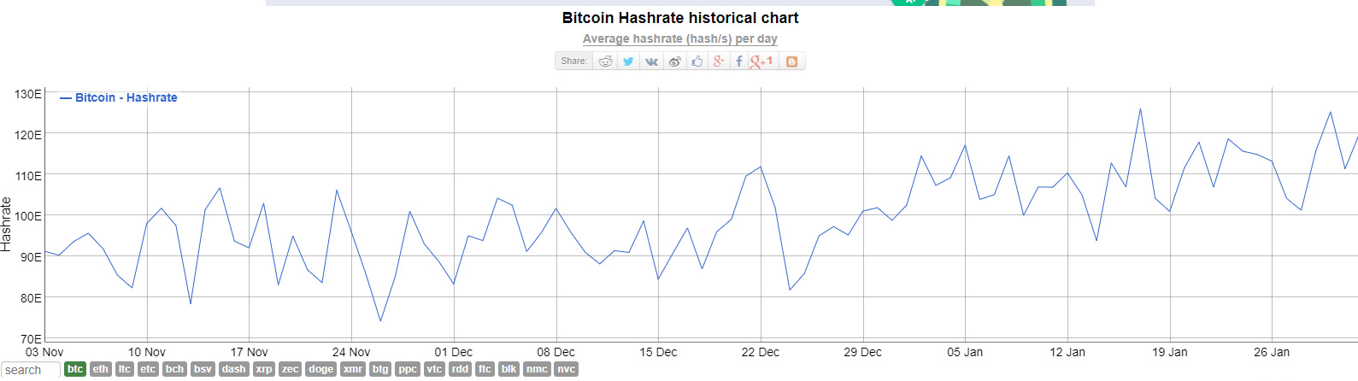Click the 10 Nov date label
Viewport: 1358px width, 381px height.
147,352
